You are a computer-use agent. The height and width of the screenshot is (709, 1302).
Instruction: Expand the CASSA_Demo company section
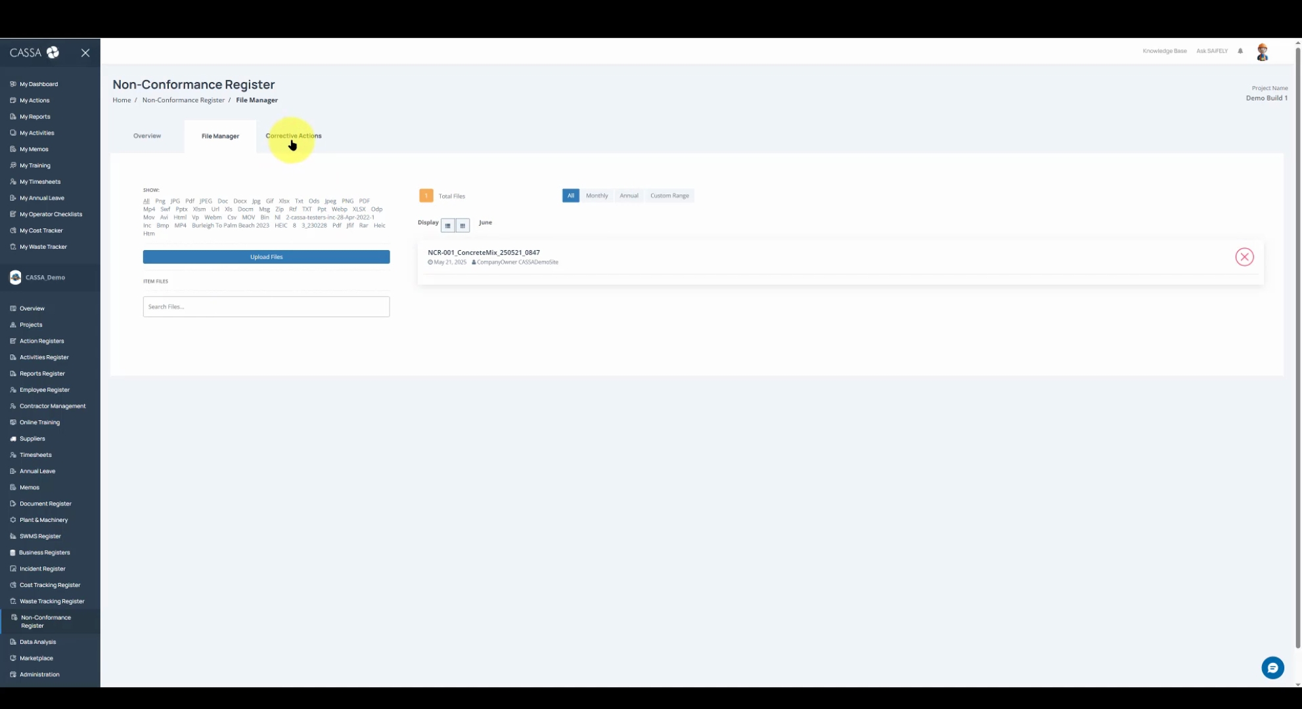pyautogui.click(x=45, y=278)
